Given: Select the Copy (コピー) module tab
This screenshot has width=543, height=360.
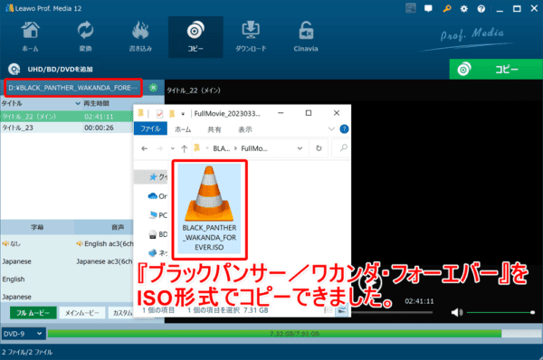Looking at the screenshot, I should (x=195, y=37).
